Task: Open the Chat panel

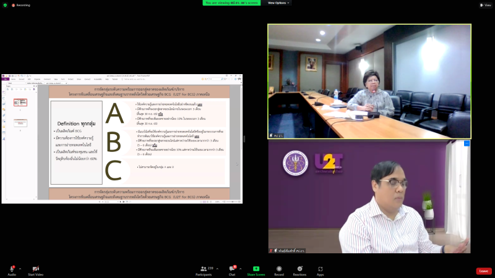Action: 232,269
